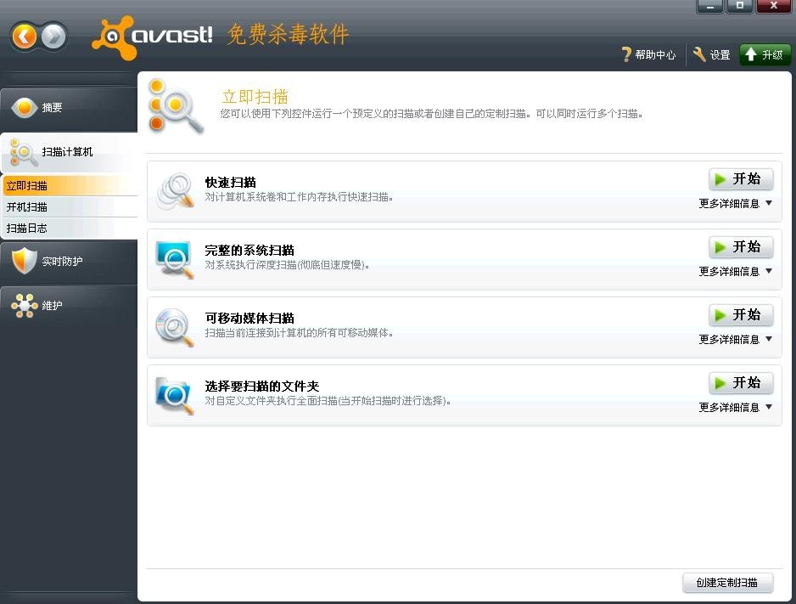Close the avast! window
796x604 pixels.
(x=774, y=6)
